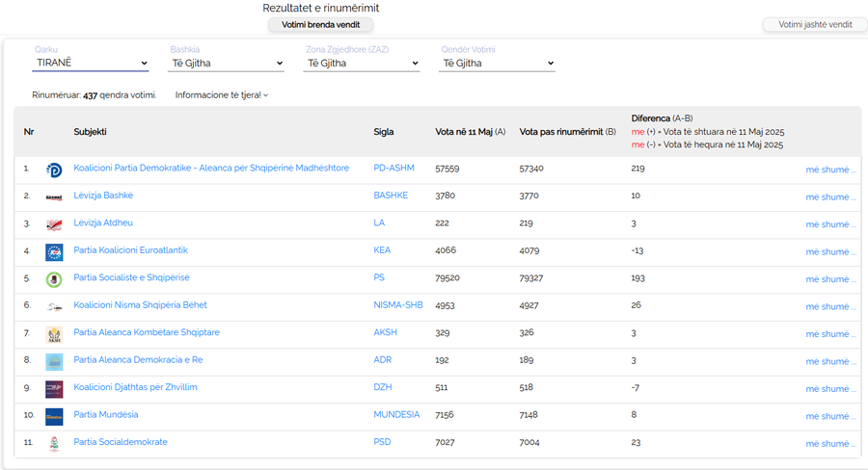Open Lëvizja Atdheu subject link
The image size is (868, 470).
click(x=103, y=222)
